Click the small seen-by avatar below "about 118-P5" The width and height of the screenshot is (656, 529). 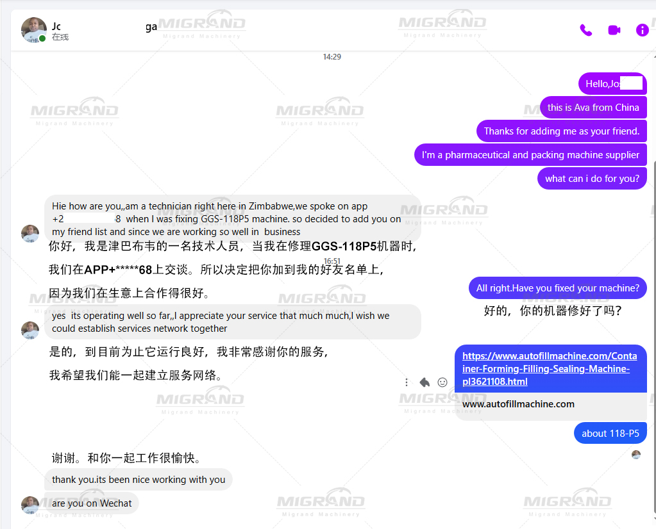pyautogui.click(x=636, y=455)
